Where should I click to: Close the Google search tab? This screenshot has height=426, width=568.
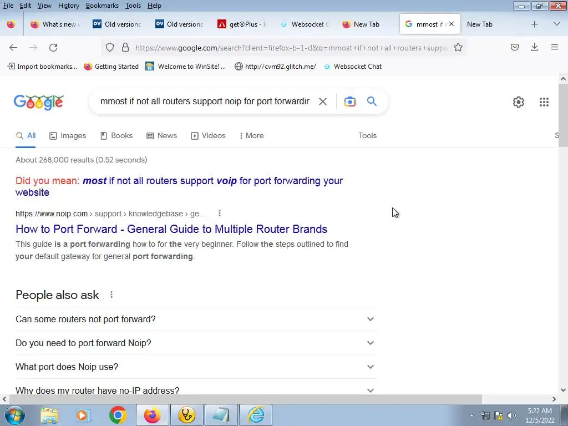[452, 24]
